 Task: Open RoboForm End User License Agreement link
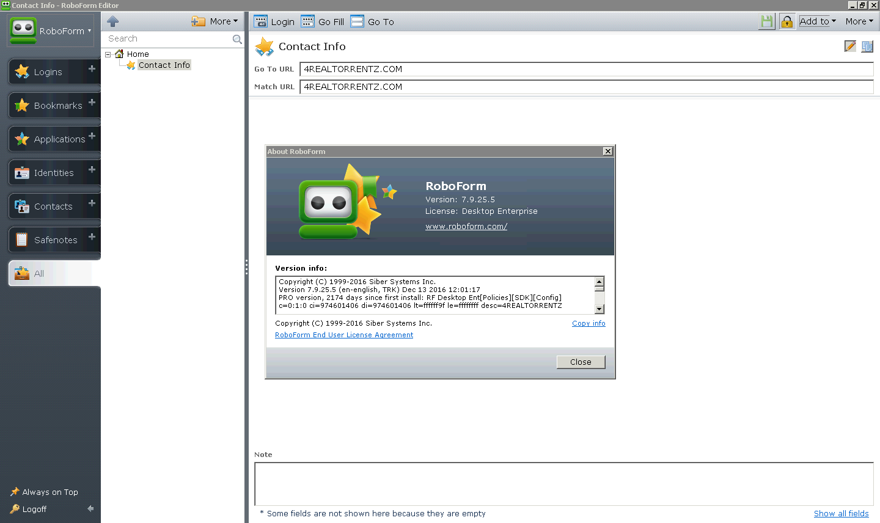(x=344, y=335)
